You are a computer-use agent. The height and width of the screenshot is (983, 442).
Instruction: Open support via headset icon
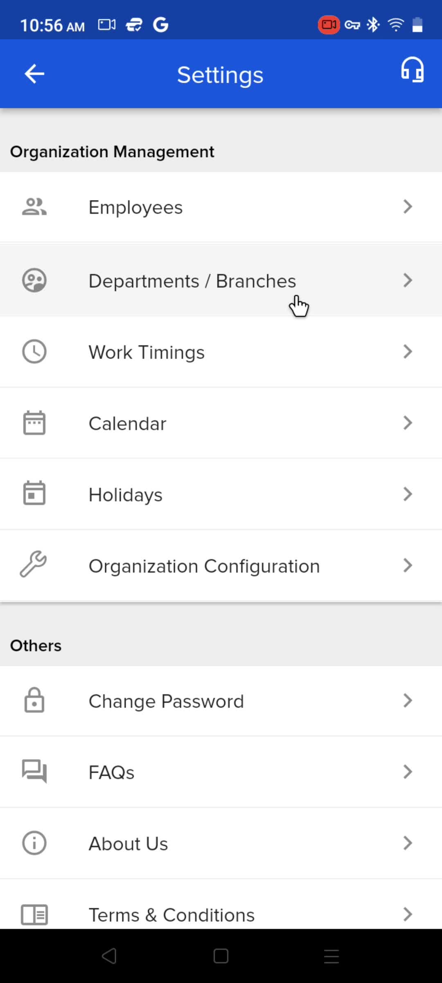click(412, 70)
